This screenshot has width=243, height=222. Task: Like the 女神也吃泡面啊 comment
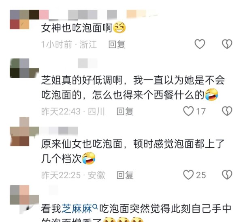200,44
